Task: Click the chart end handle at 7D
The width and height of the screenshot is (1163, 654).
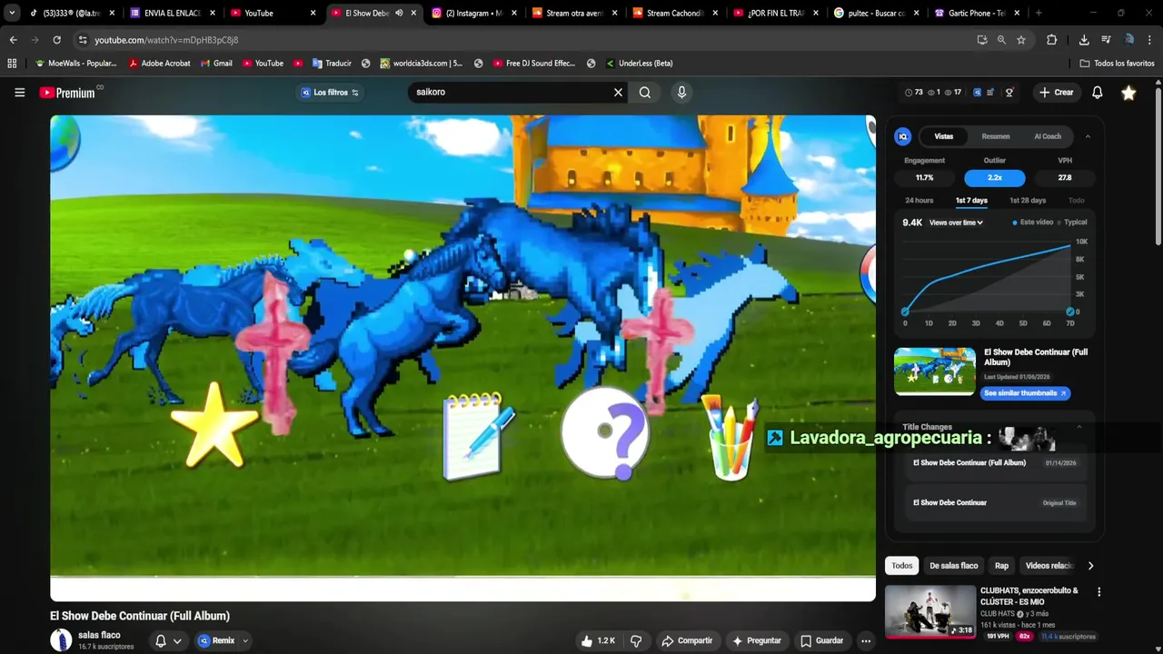Action: (x=1070, y=312)
